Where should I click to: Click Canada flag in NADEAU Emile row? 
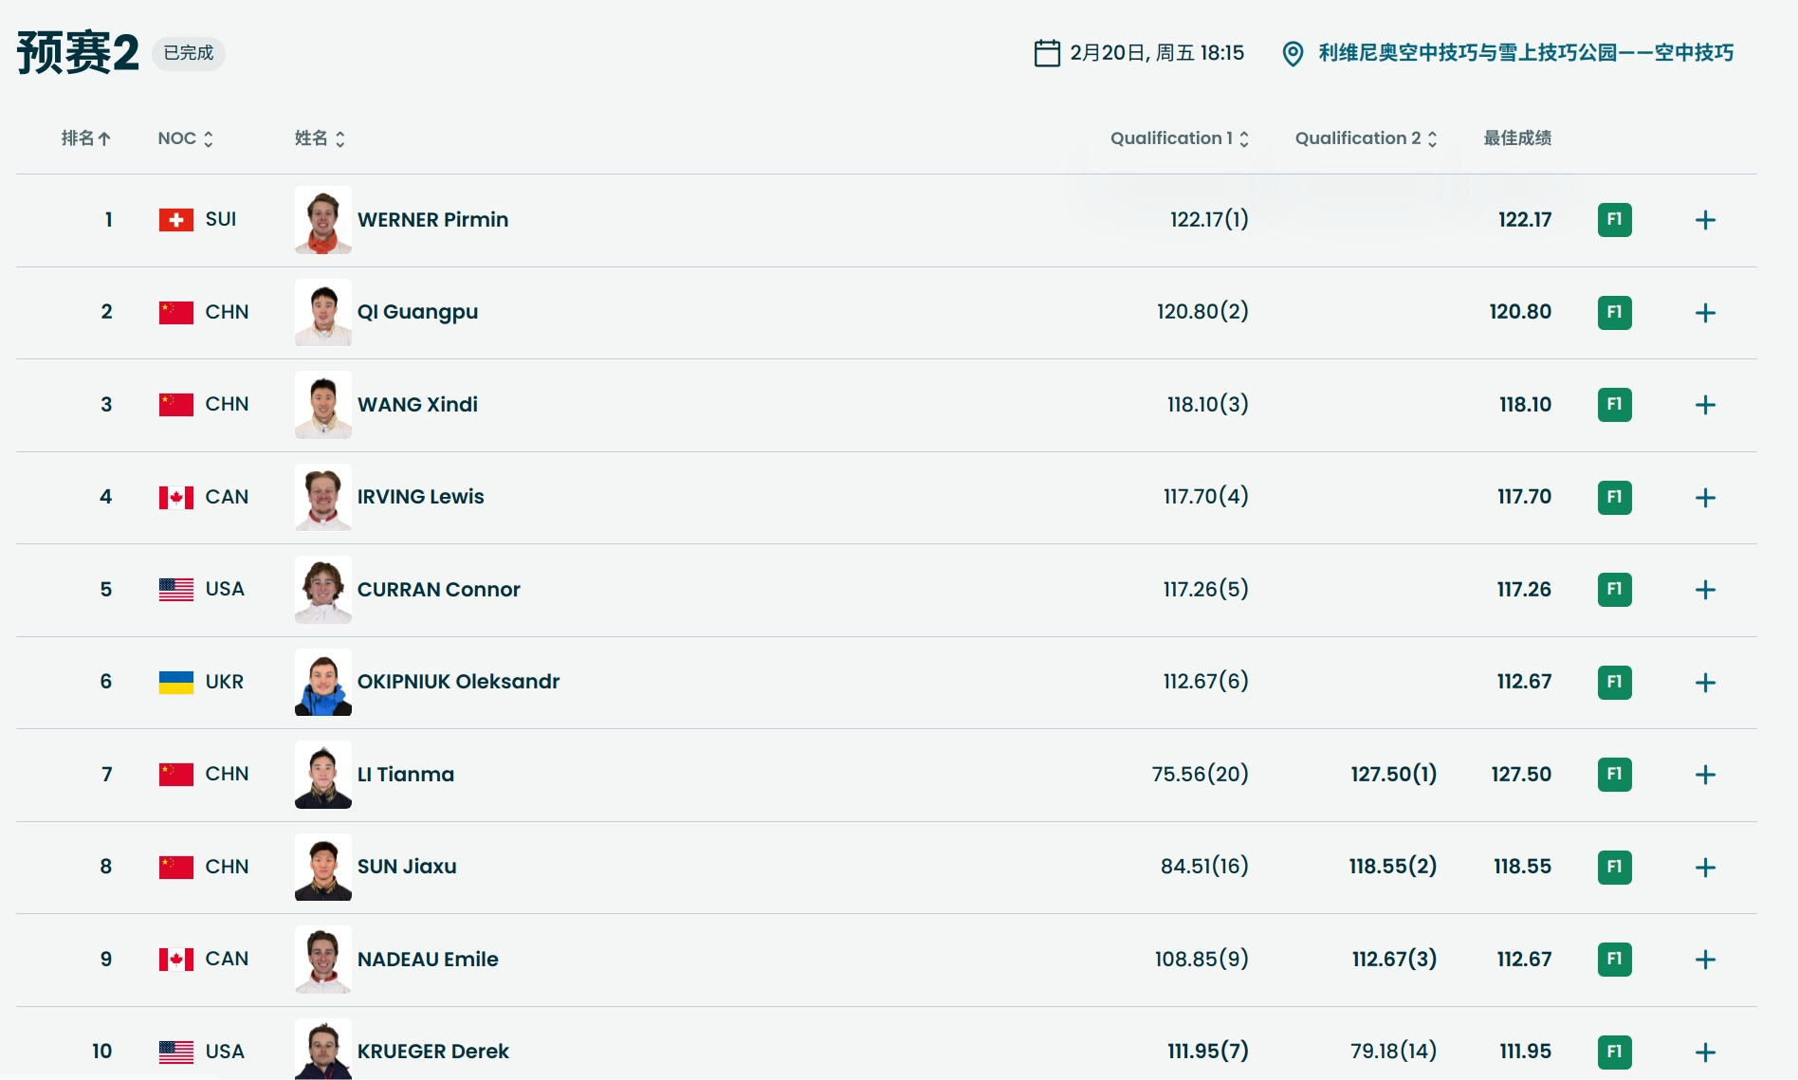[x=176, y=960]
